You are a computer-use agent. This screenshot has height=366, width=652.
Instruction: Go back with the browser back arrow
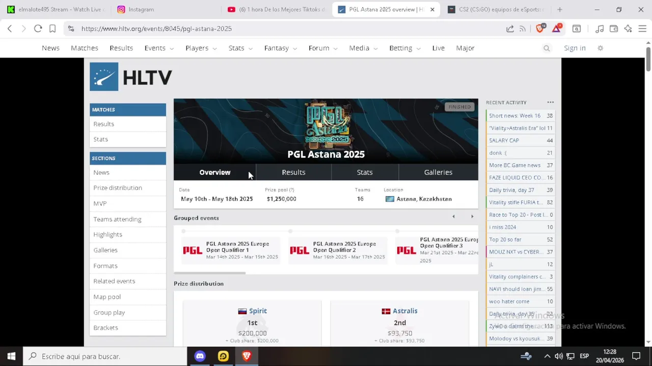point(10,28)
